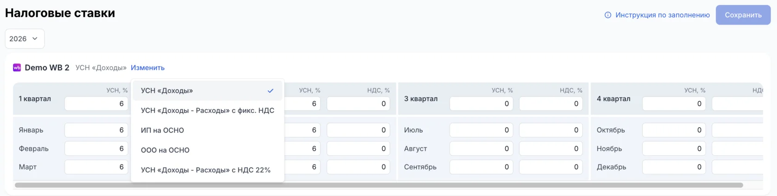This screenshot has width=777, height=196.
Task: Click the НДС, % header in 3 квартал
Action: [x=571, y=90]
